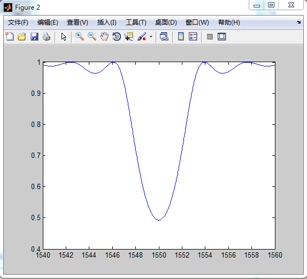This screenshot has height=279, width=307.
Task: Insert a legend with the toolbar icon
Action: (x=193, y=36)
